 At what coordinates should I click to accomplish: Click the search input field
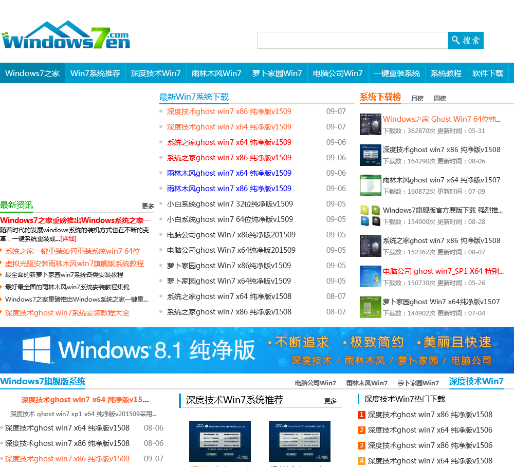(x=353, y=40)
